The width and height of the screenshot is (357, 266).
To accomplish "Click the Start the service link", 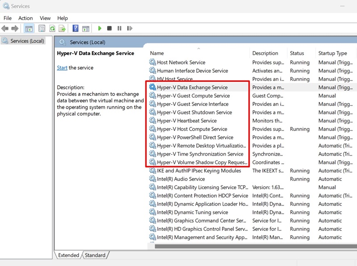I will point(62,68).
